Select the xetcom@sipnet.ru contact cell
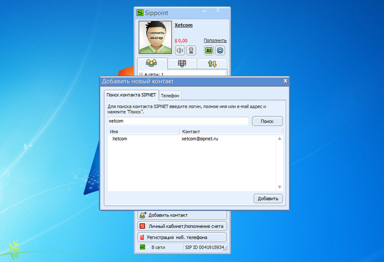Image resolution: width=384 pixels, height=262 pixels. pyautogui.click(x=200, y=139)
